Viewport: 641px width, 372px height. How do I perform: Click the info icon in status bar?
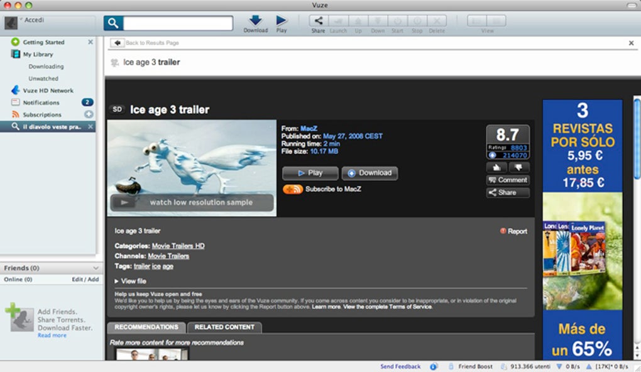434,367
